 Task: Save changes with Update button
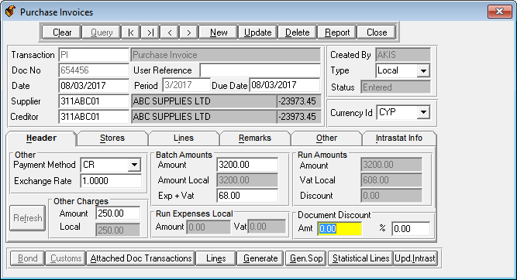[257, 32]
